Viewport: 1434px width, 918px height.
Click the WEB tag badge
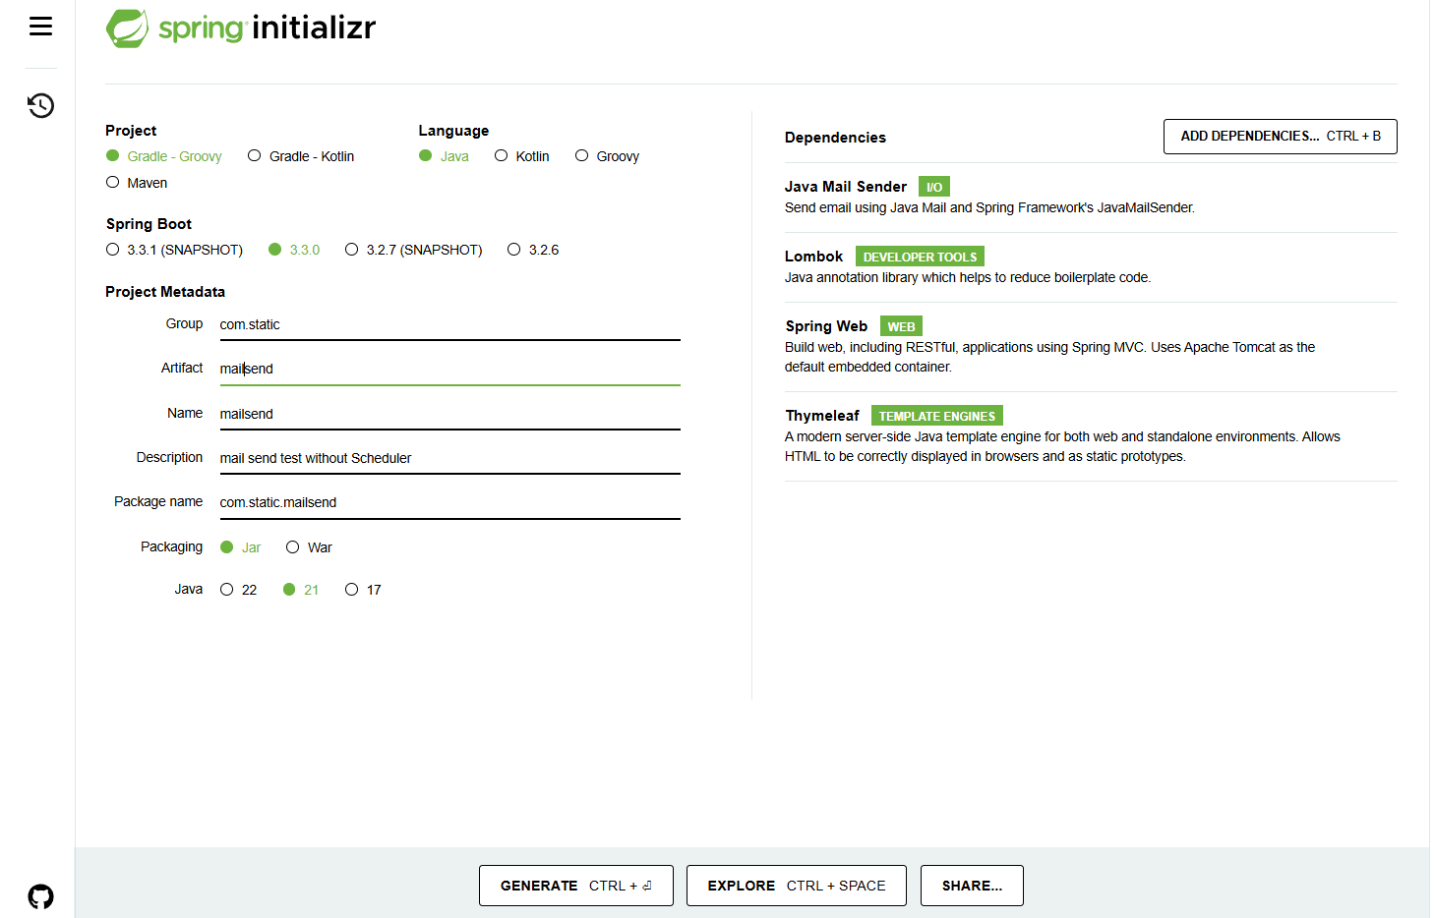pyautogui.click(x=901, y=326)
